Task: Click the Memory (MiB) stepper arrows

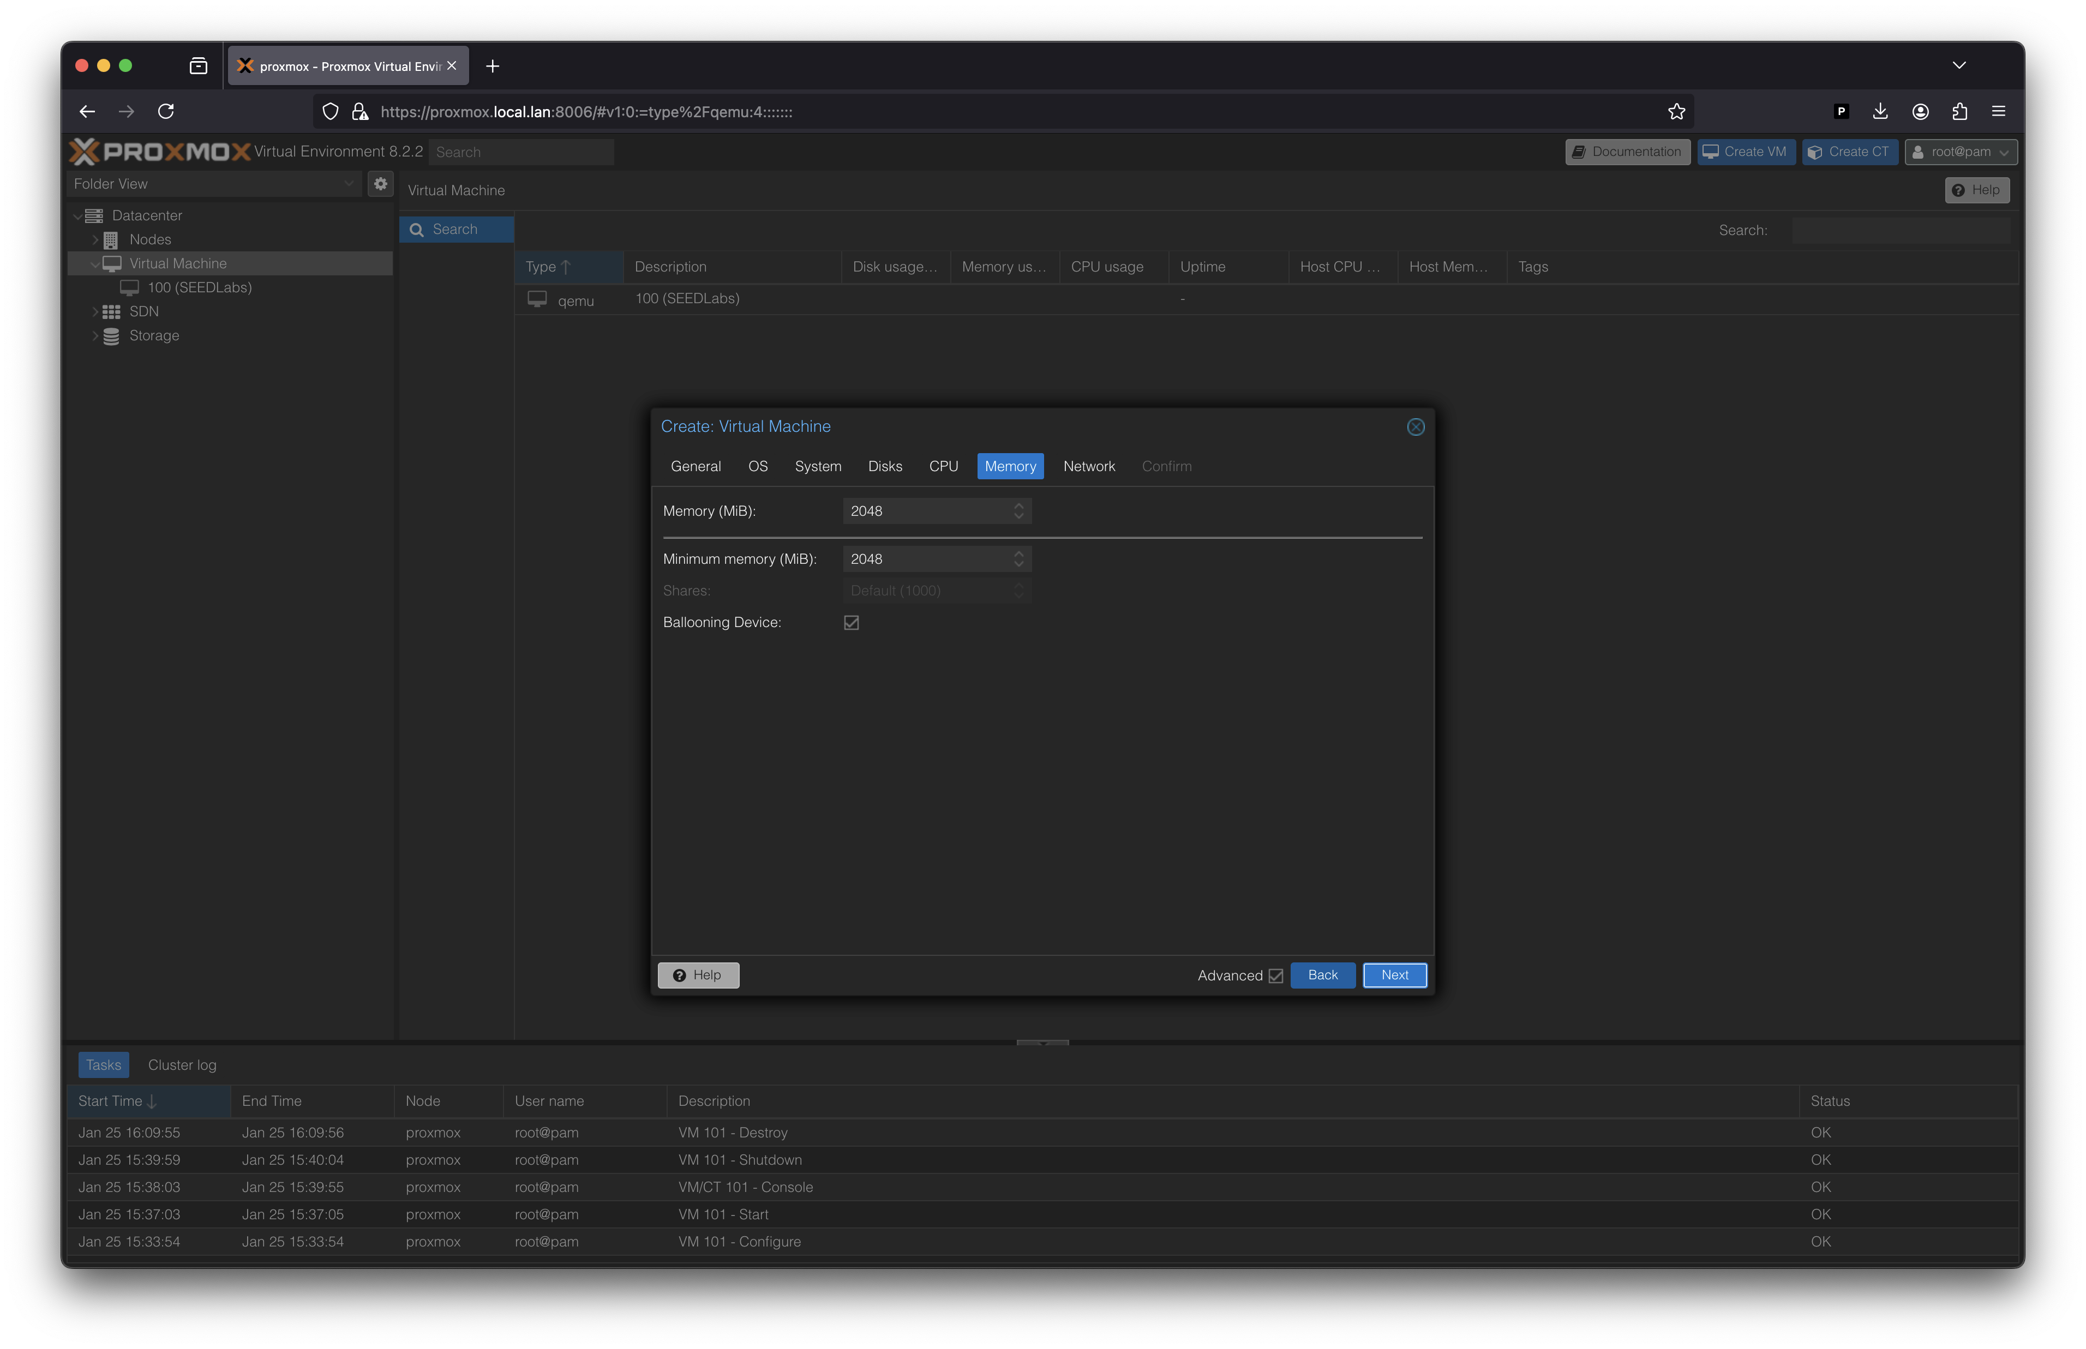Action: 1018,511
